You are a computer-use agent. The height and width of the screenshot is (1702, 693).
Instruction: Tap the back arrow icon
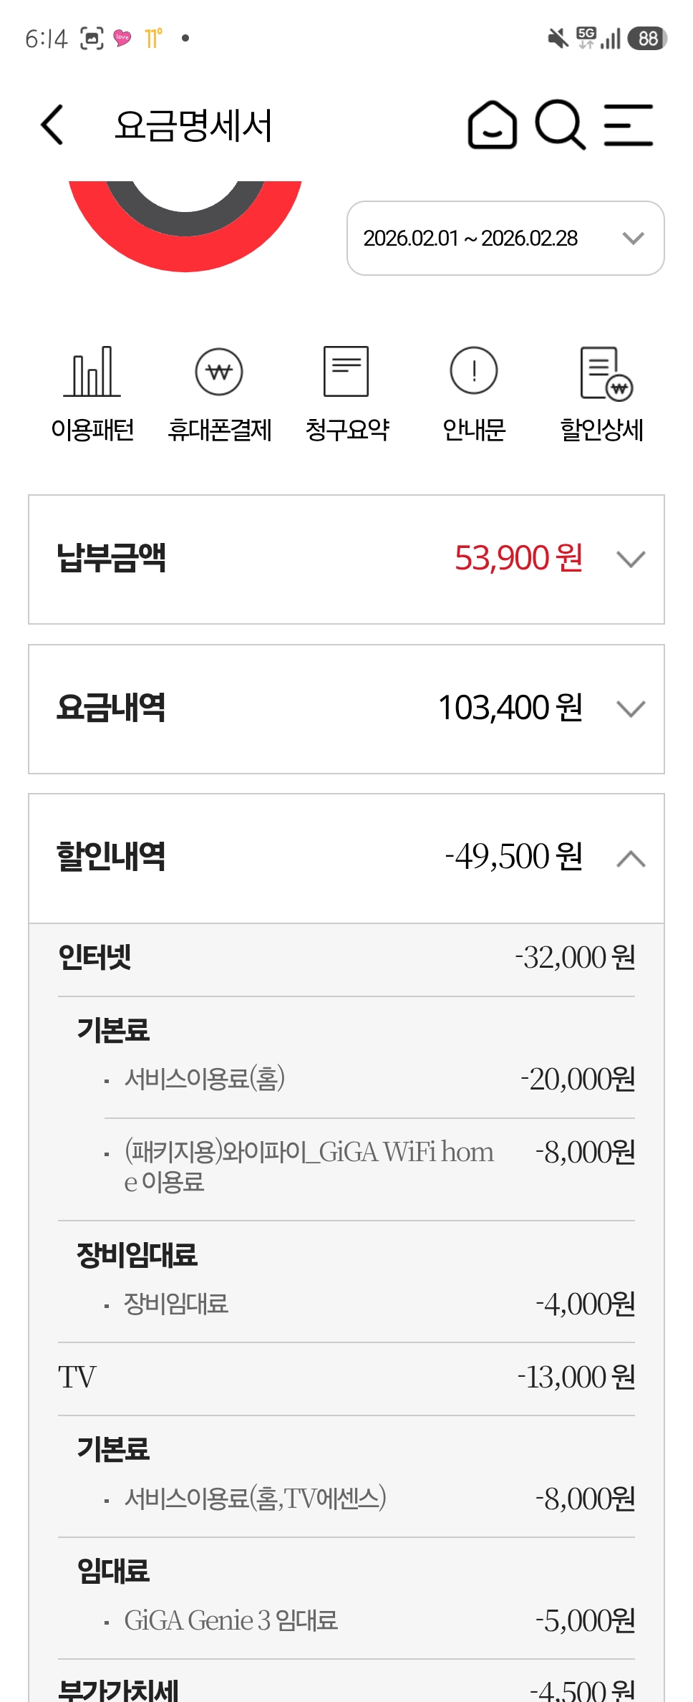click(x=52, y=125)
